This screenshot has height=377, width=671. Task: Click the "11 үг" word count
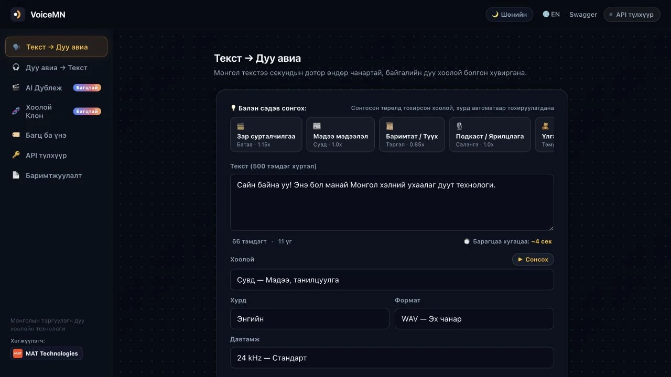click(285, 242)
